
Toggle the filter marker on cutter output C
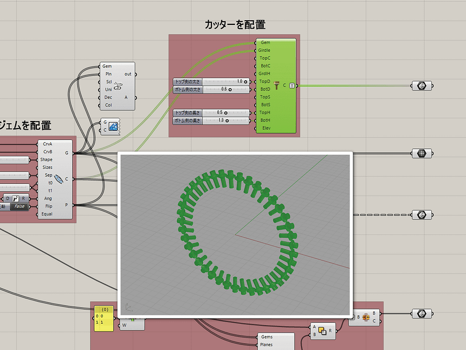point(292,85)
